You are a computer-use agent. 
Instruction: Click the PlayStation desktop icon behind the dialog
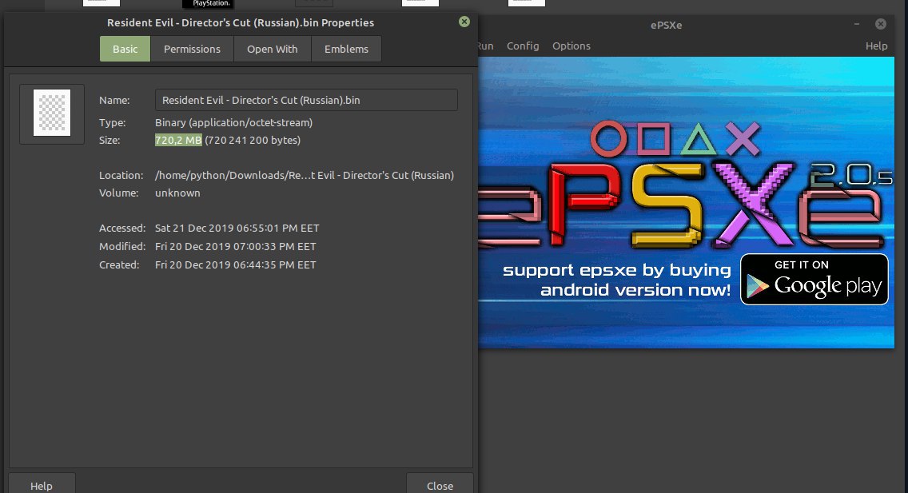[x=210, y=4]
